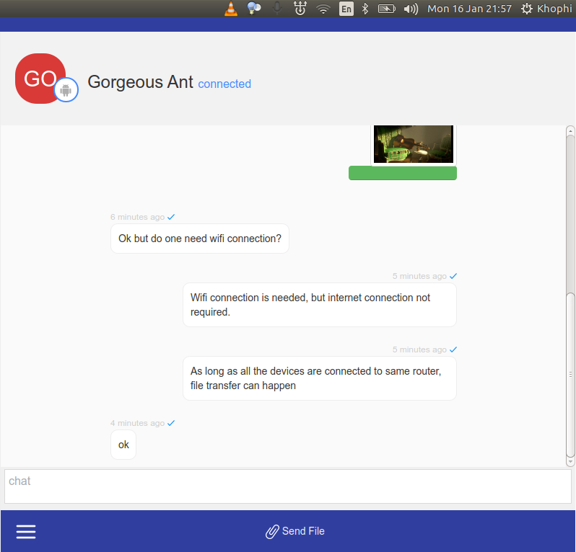
Task: Open the battery status indicator
Action: [387, 9]
